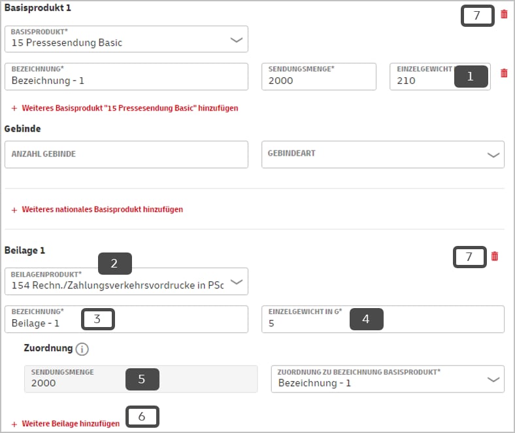Click trash icon beside the Einzelgewicht 210 field
The height and width of the screenshot is (433, 515).
coord(504,73)
